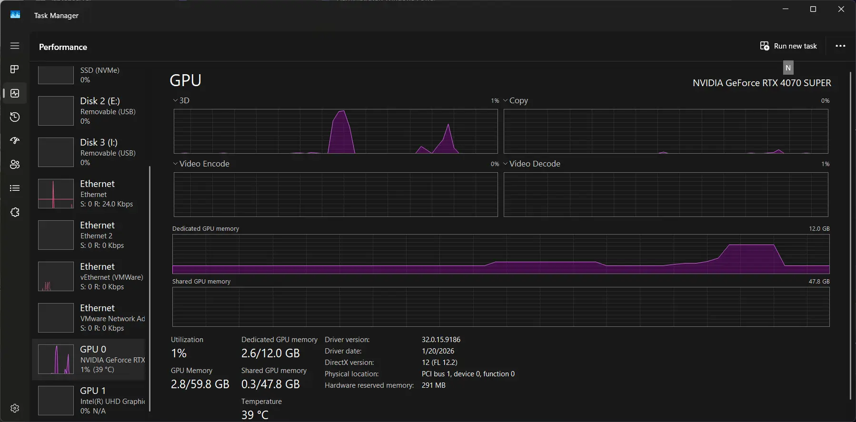Click the 291 MB hardware reserved value
This screenshot has height=422, width=856.
(x=434, y=385)
